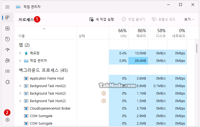Screen dimensions: 200x127
Task: Click memory value 10.0MB cell
Action: [x=138, y=53]
